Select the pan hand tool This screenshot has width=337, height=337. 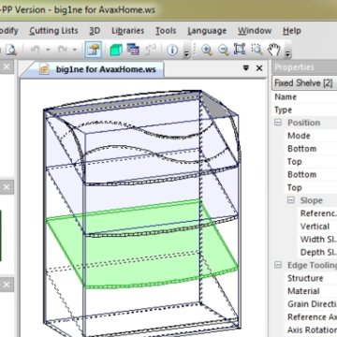274,50
